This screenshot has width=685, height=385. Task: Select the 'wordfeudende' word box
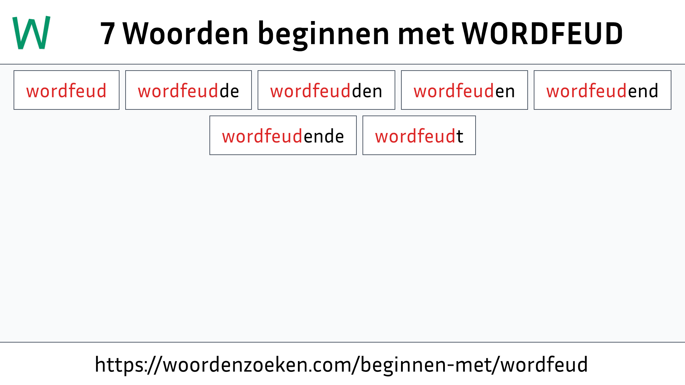[x=283, y=135]
